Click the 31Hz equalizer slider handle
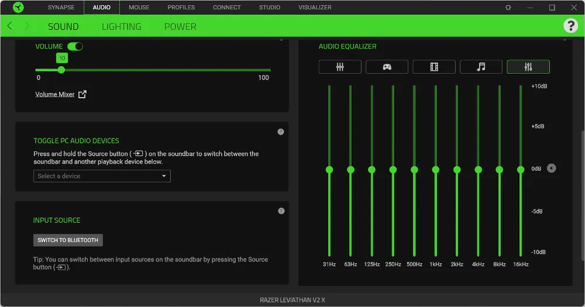Screen dimensions: 585x307 [329, 170]
